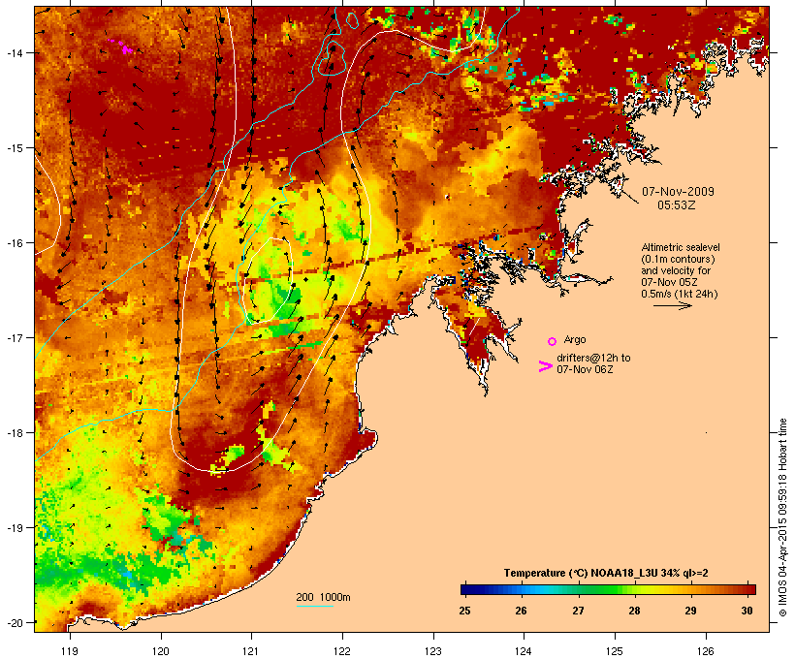The image size is (795, 659).
Task: Click the Altimetric sealevel legend text
Action: (x=681, y=247)
